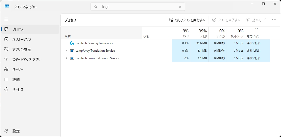Minimize the Task Manager window
This screenshot has height=137, width=281.
252,4
